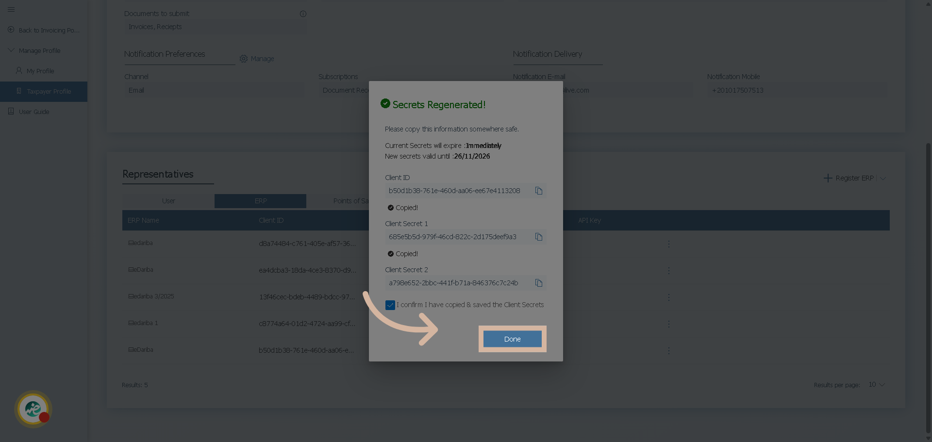Click the Secrets Regenerated success check icon

tap(385, 103)
